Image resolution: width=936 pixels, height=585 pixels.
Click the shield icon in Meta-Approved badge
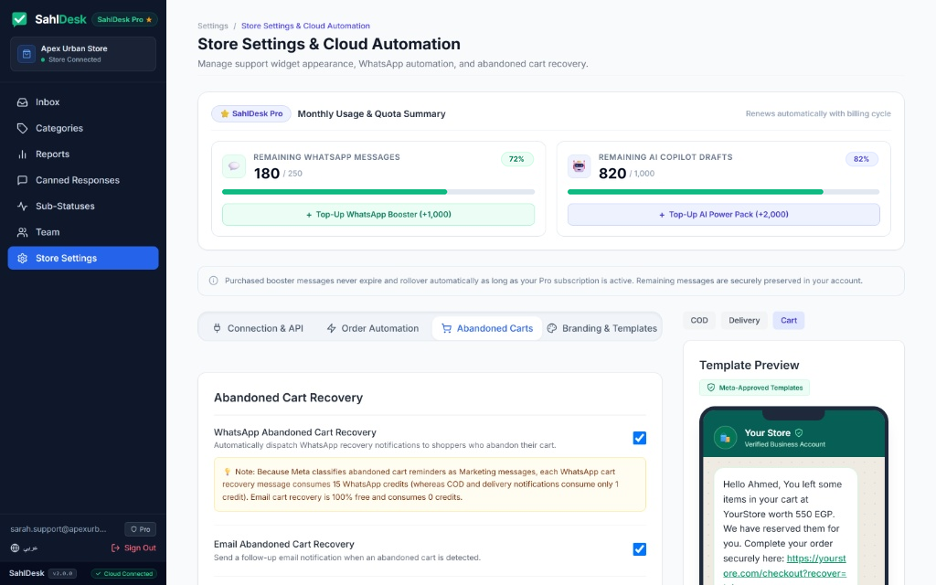711,388
